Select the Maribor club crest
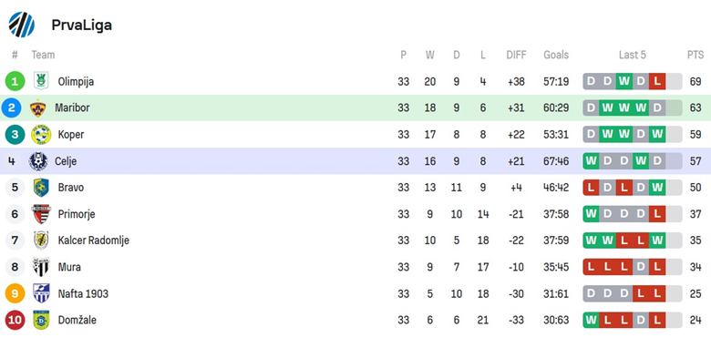This screenshot has height=338, width=711. point(38,108)
